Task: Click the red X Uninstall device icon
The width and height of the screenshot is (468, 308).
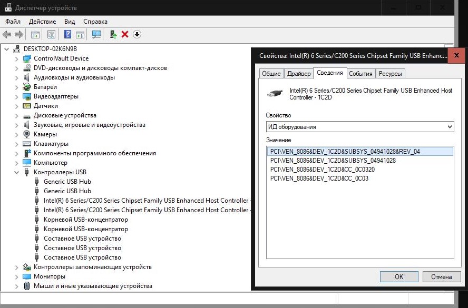Action: pyautogui.click(x=125, y=34)
